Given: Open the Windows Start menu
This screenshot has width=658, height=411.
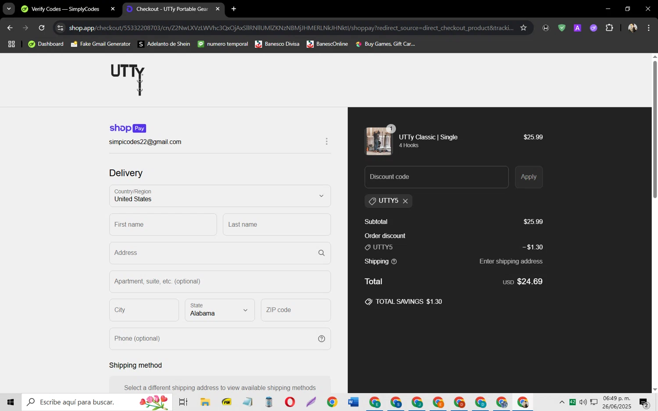Looking at the screenshot, I should (11, 402).
